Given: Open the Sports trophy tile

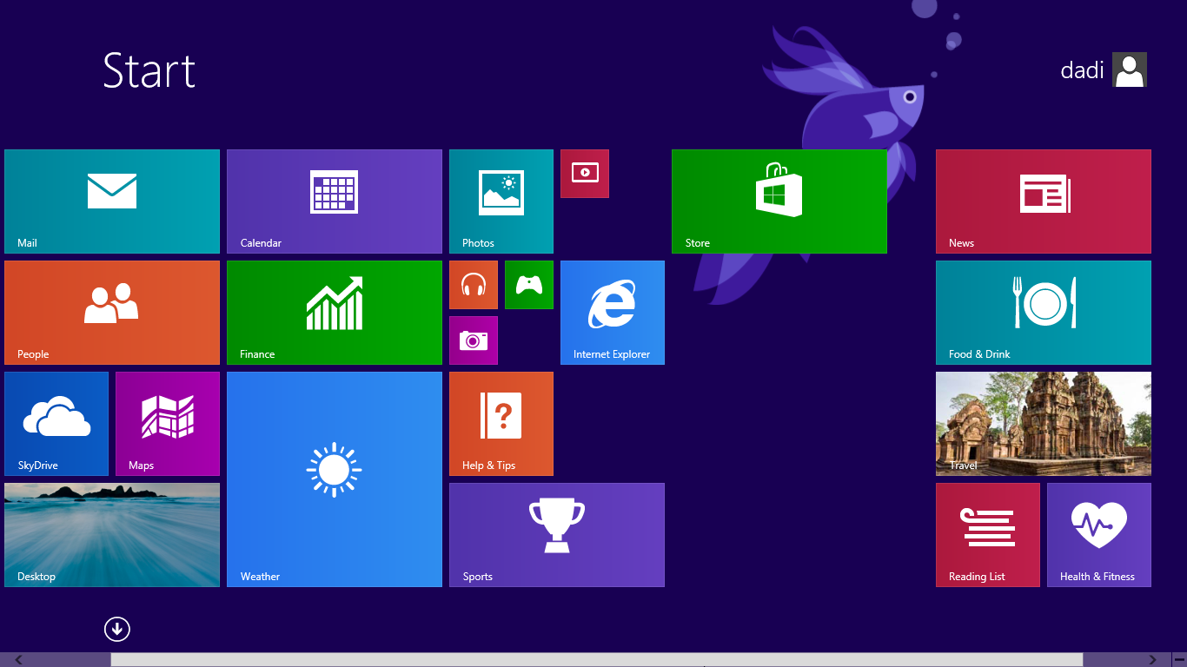Looking at the screenshot, I should [x=557, y=535].
